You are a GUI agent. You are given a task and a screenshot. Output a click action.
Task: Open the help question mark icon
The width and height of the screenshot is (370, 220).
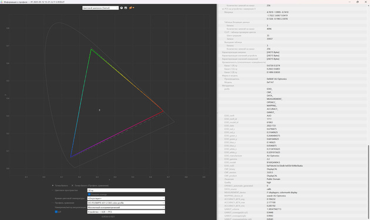click(122, 8)
